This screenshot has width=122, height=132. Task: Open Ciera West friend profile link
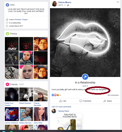38,123
